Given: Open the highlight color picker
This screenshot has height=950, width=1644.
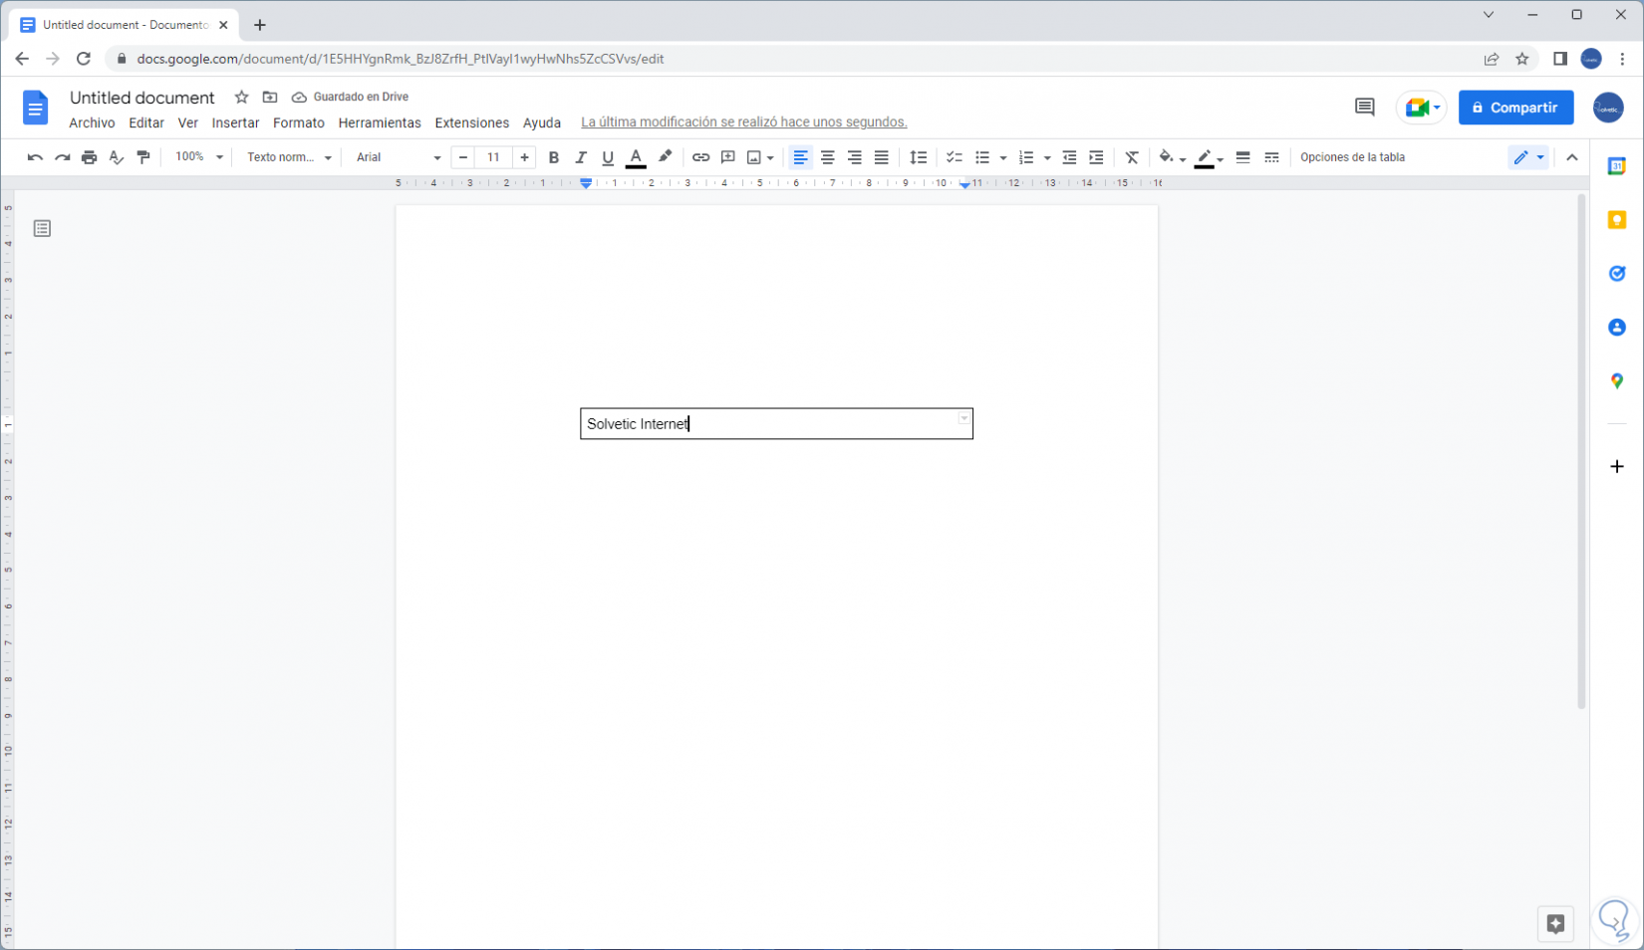Looking at the screenshot, I should point(665,157).
